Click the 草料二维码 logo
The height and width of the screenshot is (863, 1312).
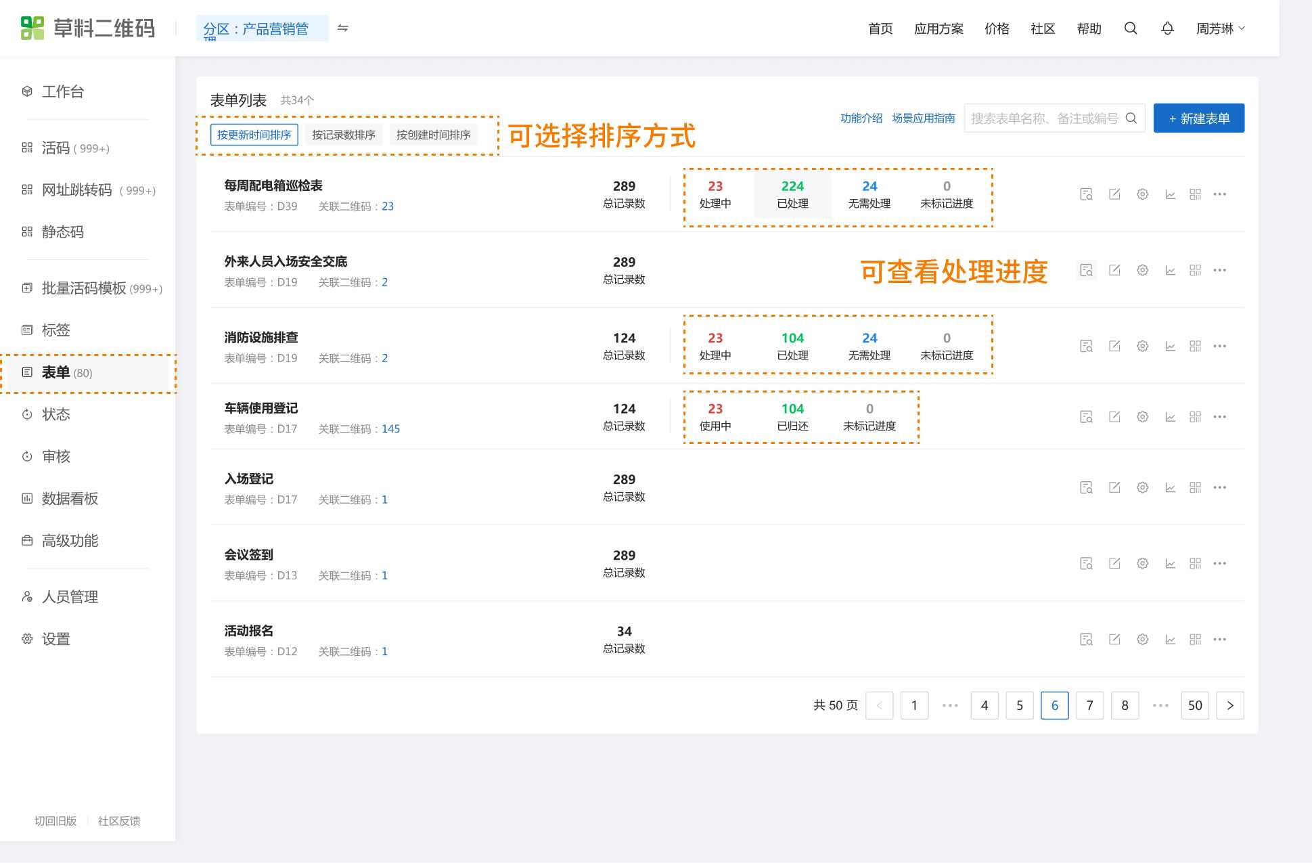point(88,28)
